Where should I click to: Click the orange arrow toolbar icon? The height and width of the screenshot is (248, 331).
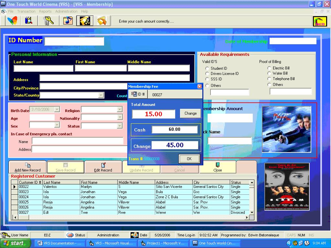coord(102,21)
